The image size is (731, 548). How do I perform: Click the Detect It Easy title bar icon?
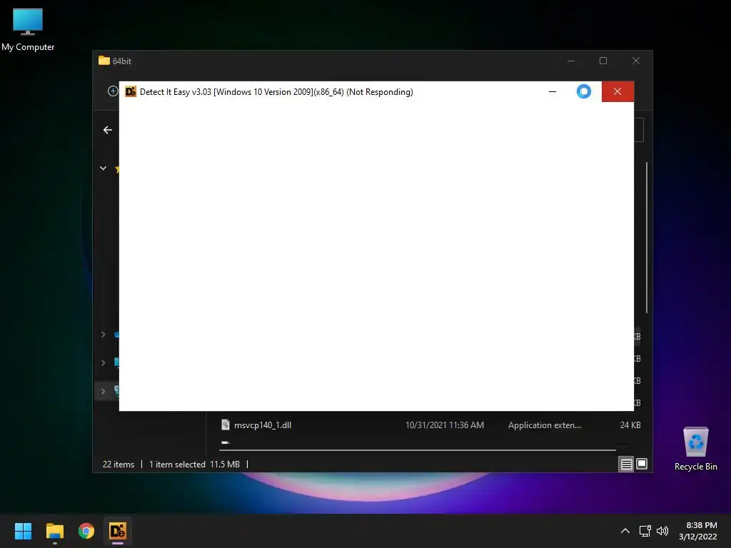pos(131,92)
